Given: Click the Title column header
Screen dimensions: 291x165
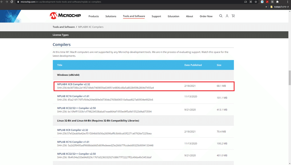Looking at the screenshot, I should point(60,65).
